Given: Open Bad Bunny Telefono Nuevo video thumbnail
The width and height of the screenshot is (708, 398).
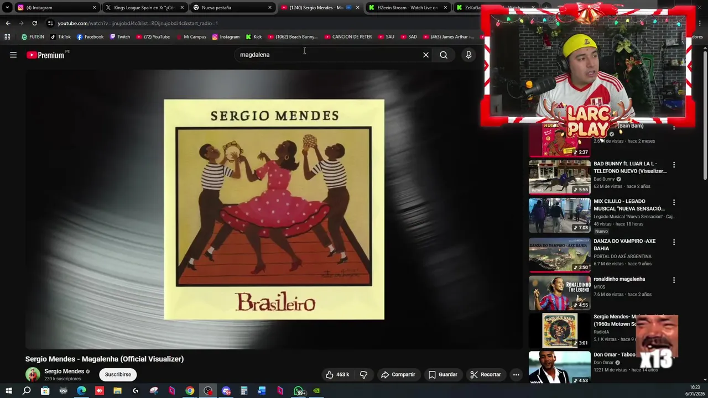Looking at the screenshot, I should point(559,177).
